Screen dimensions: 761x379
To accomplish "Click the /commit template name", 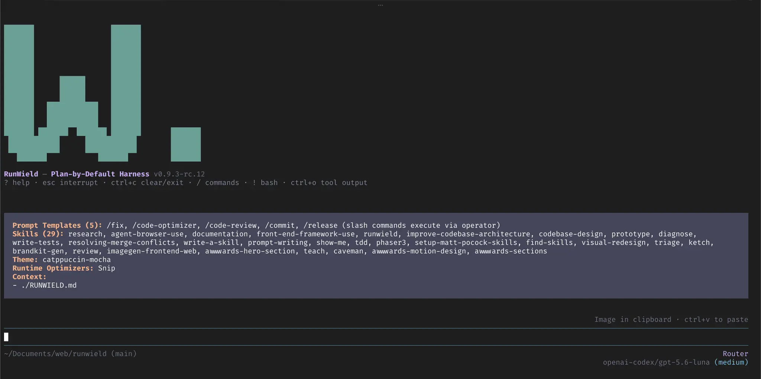I will 280,225.
